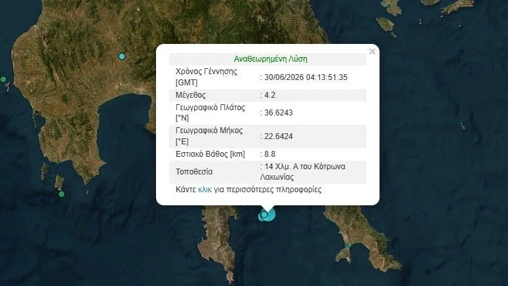This screenshot has width=508, height=286.
Task: Click the 'Εστιακό Βάθος [km]' label
Action: pos(210,154)
